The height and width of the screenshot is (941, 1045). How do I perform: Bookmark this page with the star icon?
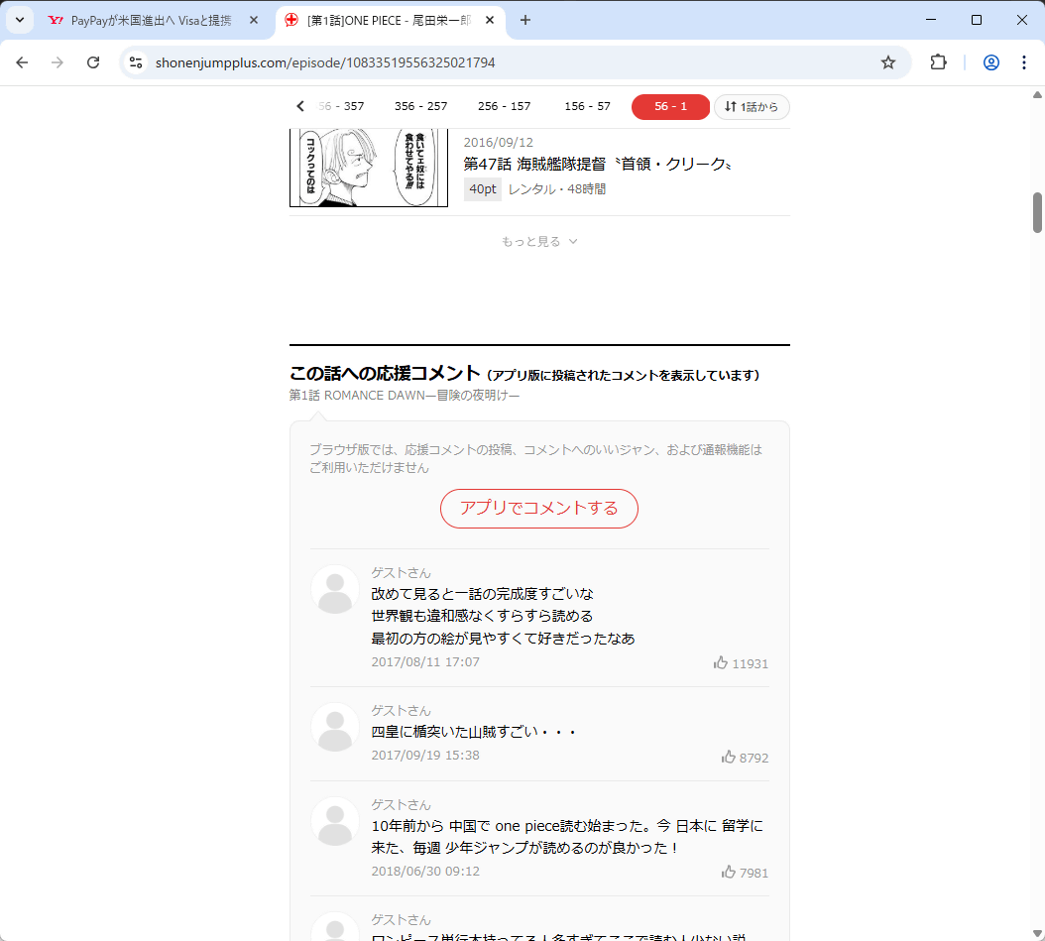coord(887,62)
